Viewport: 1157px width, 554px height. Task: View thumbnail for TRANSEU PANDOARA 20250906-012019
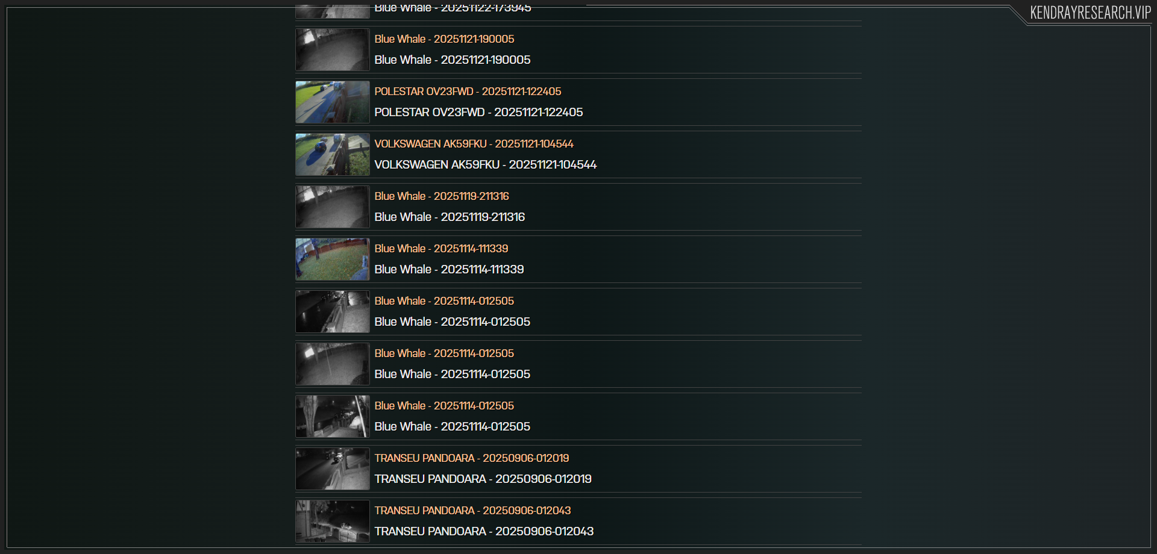(x=333, y=469)
